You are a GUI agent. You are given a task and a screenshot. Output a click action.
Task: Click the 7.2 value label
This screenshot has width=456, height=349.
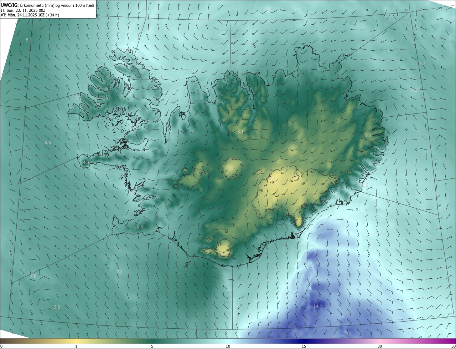(x=422, y=64)
